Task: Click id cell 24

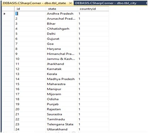Action: point(30,129)
